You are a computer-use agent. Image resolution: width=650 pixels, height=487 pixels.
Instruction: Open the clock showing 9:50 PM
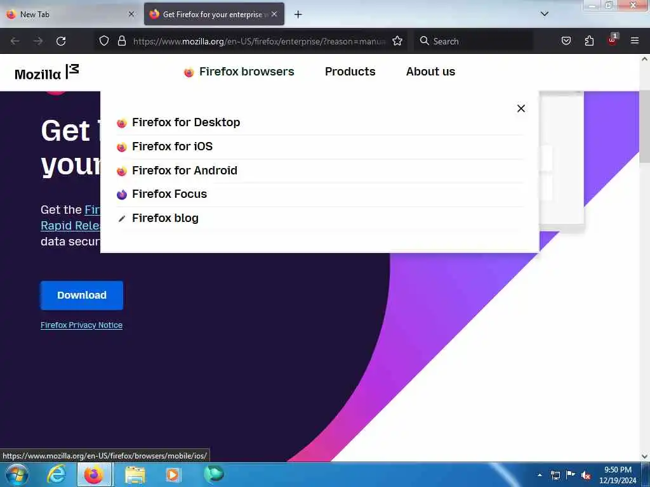click(618, 475)
